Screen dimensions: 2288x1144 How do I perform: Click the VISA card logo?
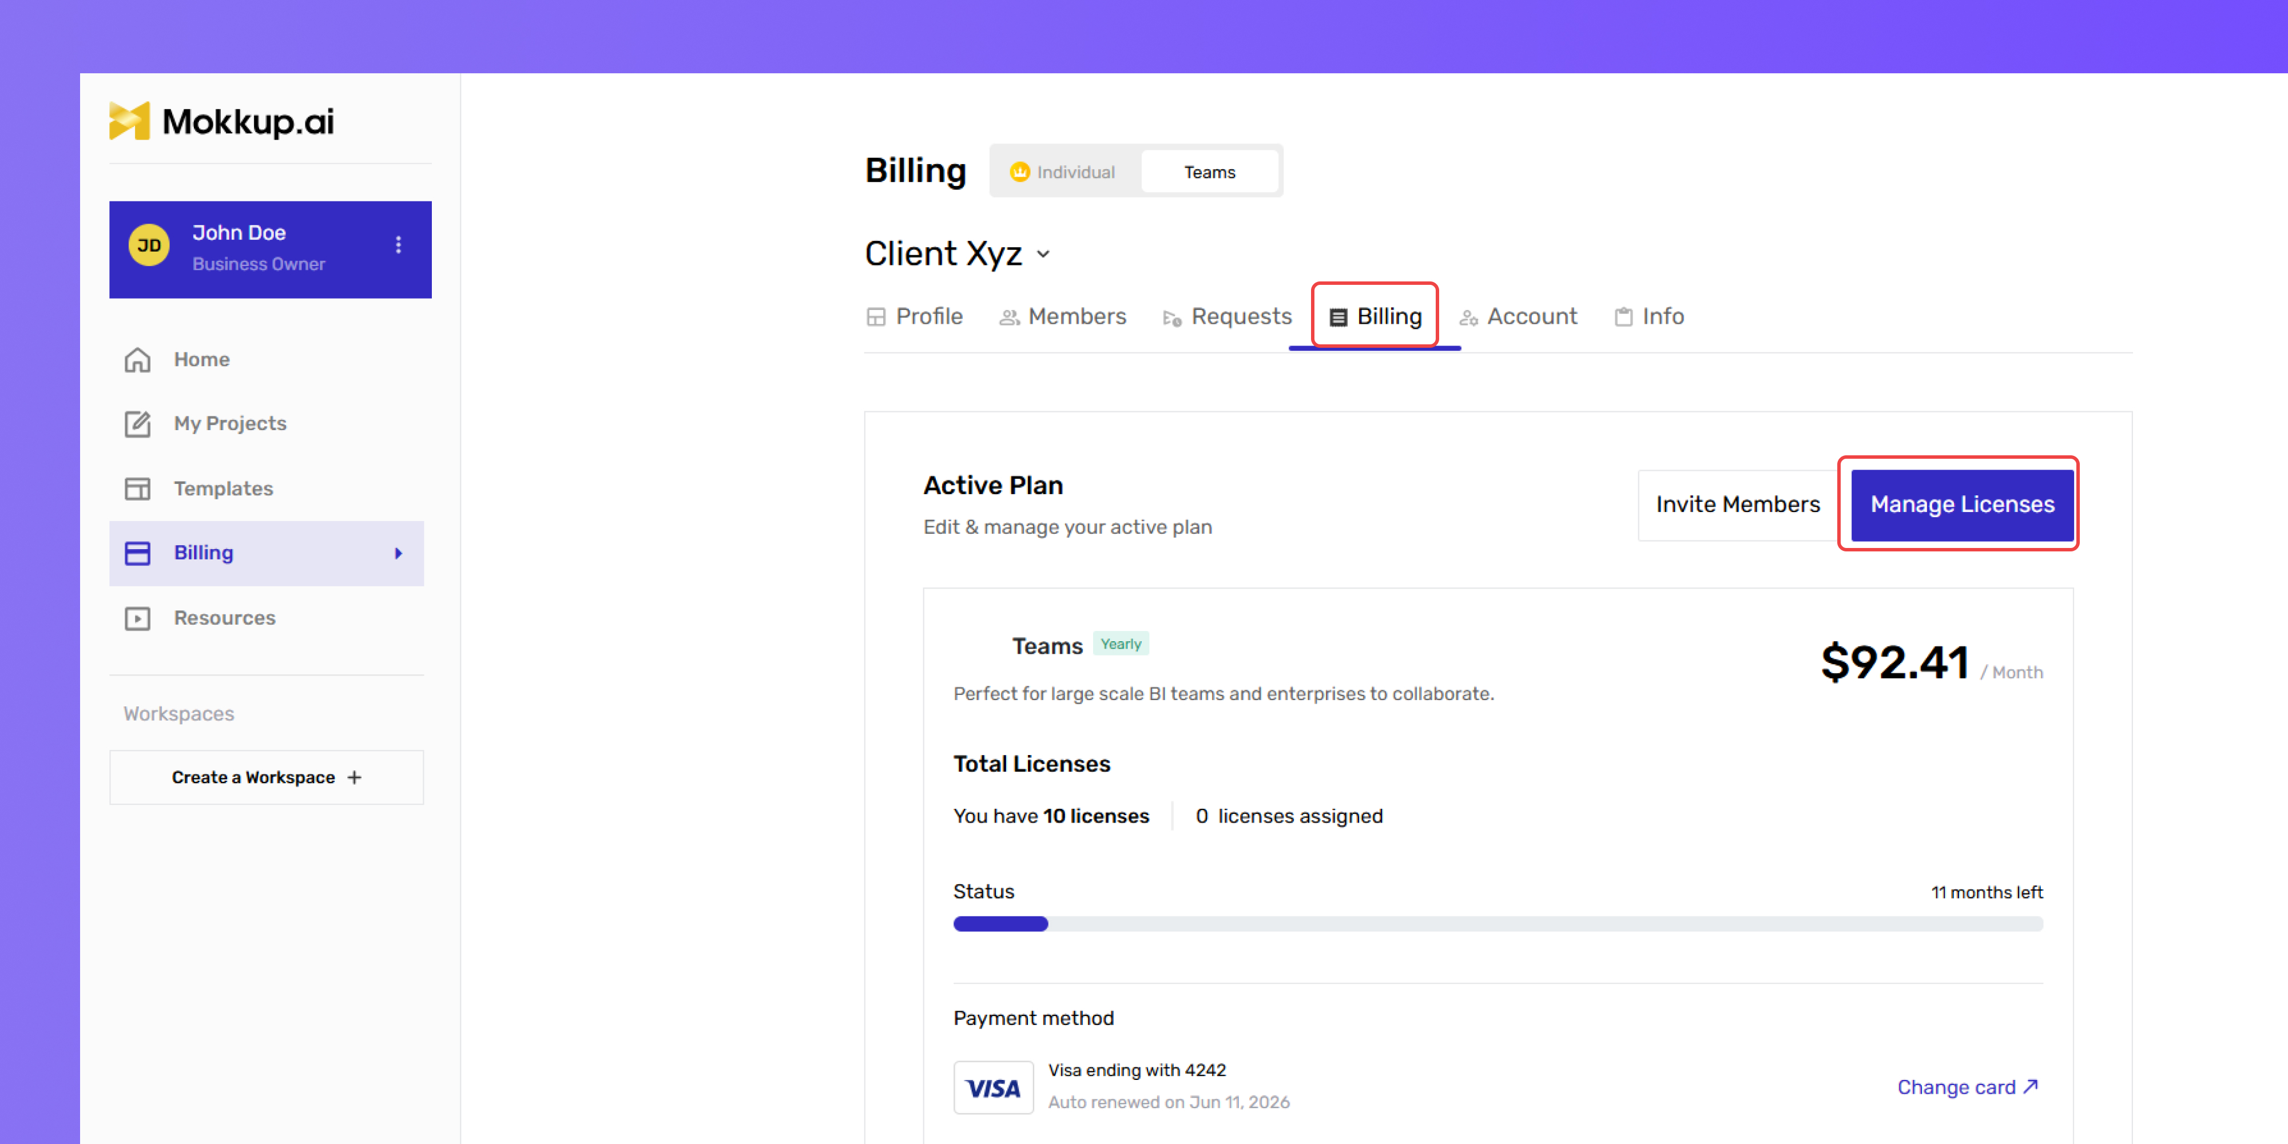pos(993,1087)
